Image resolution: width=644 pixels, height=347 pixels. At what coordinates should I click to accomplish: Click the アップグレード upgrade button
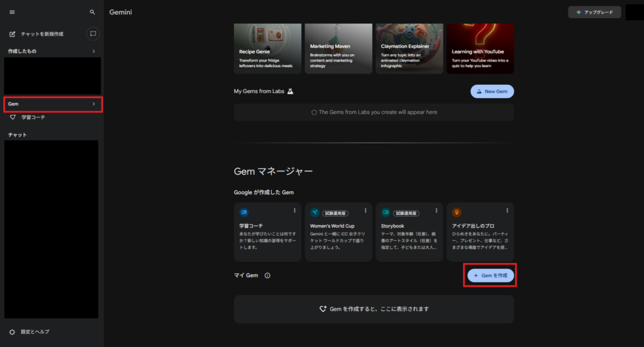pyautogui.click(x=594, y=13)
